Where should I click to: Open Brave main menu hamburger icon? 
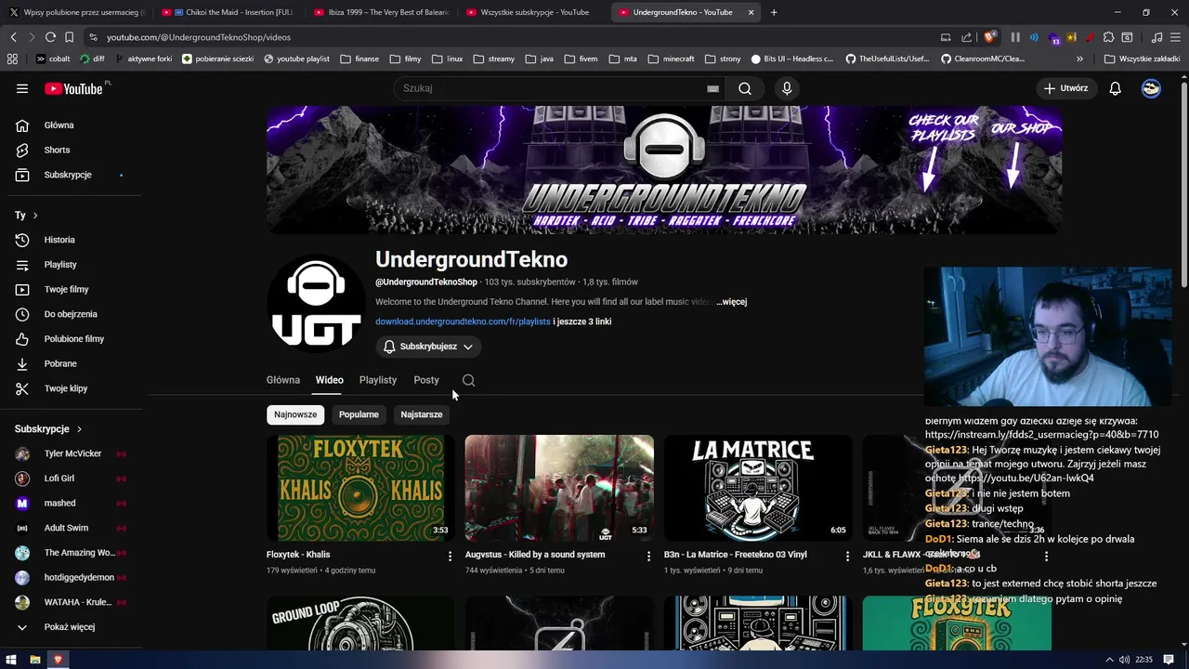click(x=1175, y=37)
